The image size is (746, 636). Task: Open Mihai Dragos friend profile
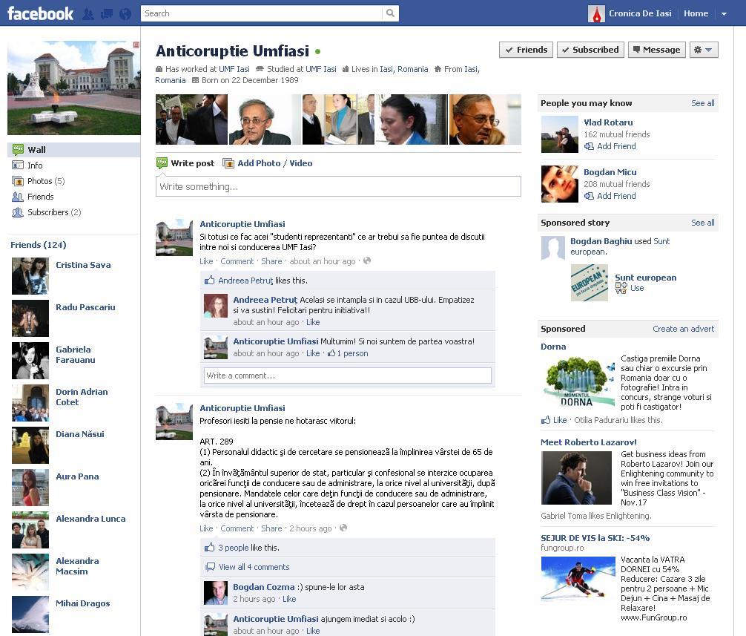(x=83, y=603)
